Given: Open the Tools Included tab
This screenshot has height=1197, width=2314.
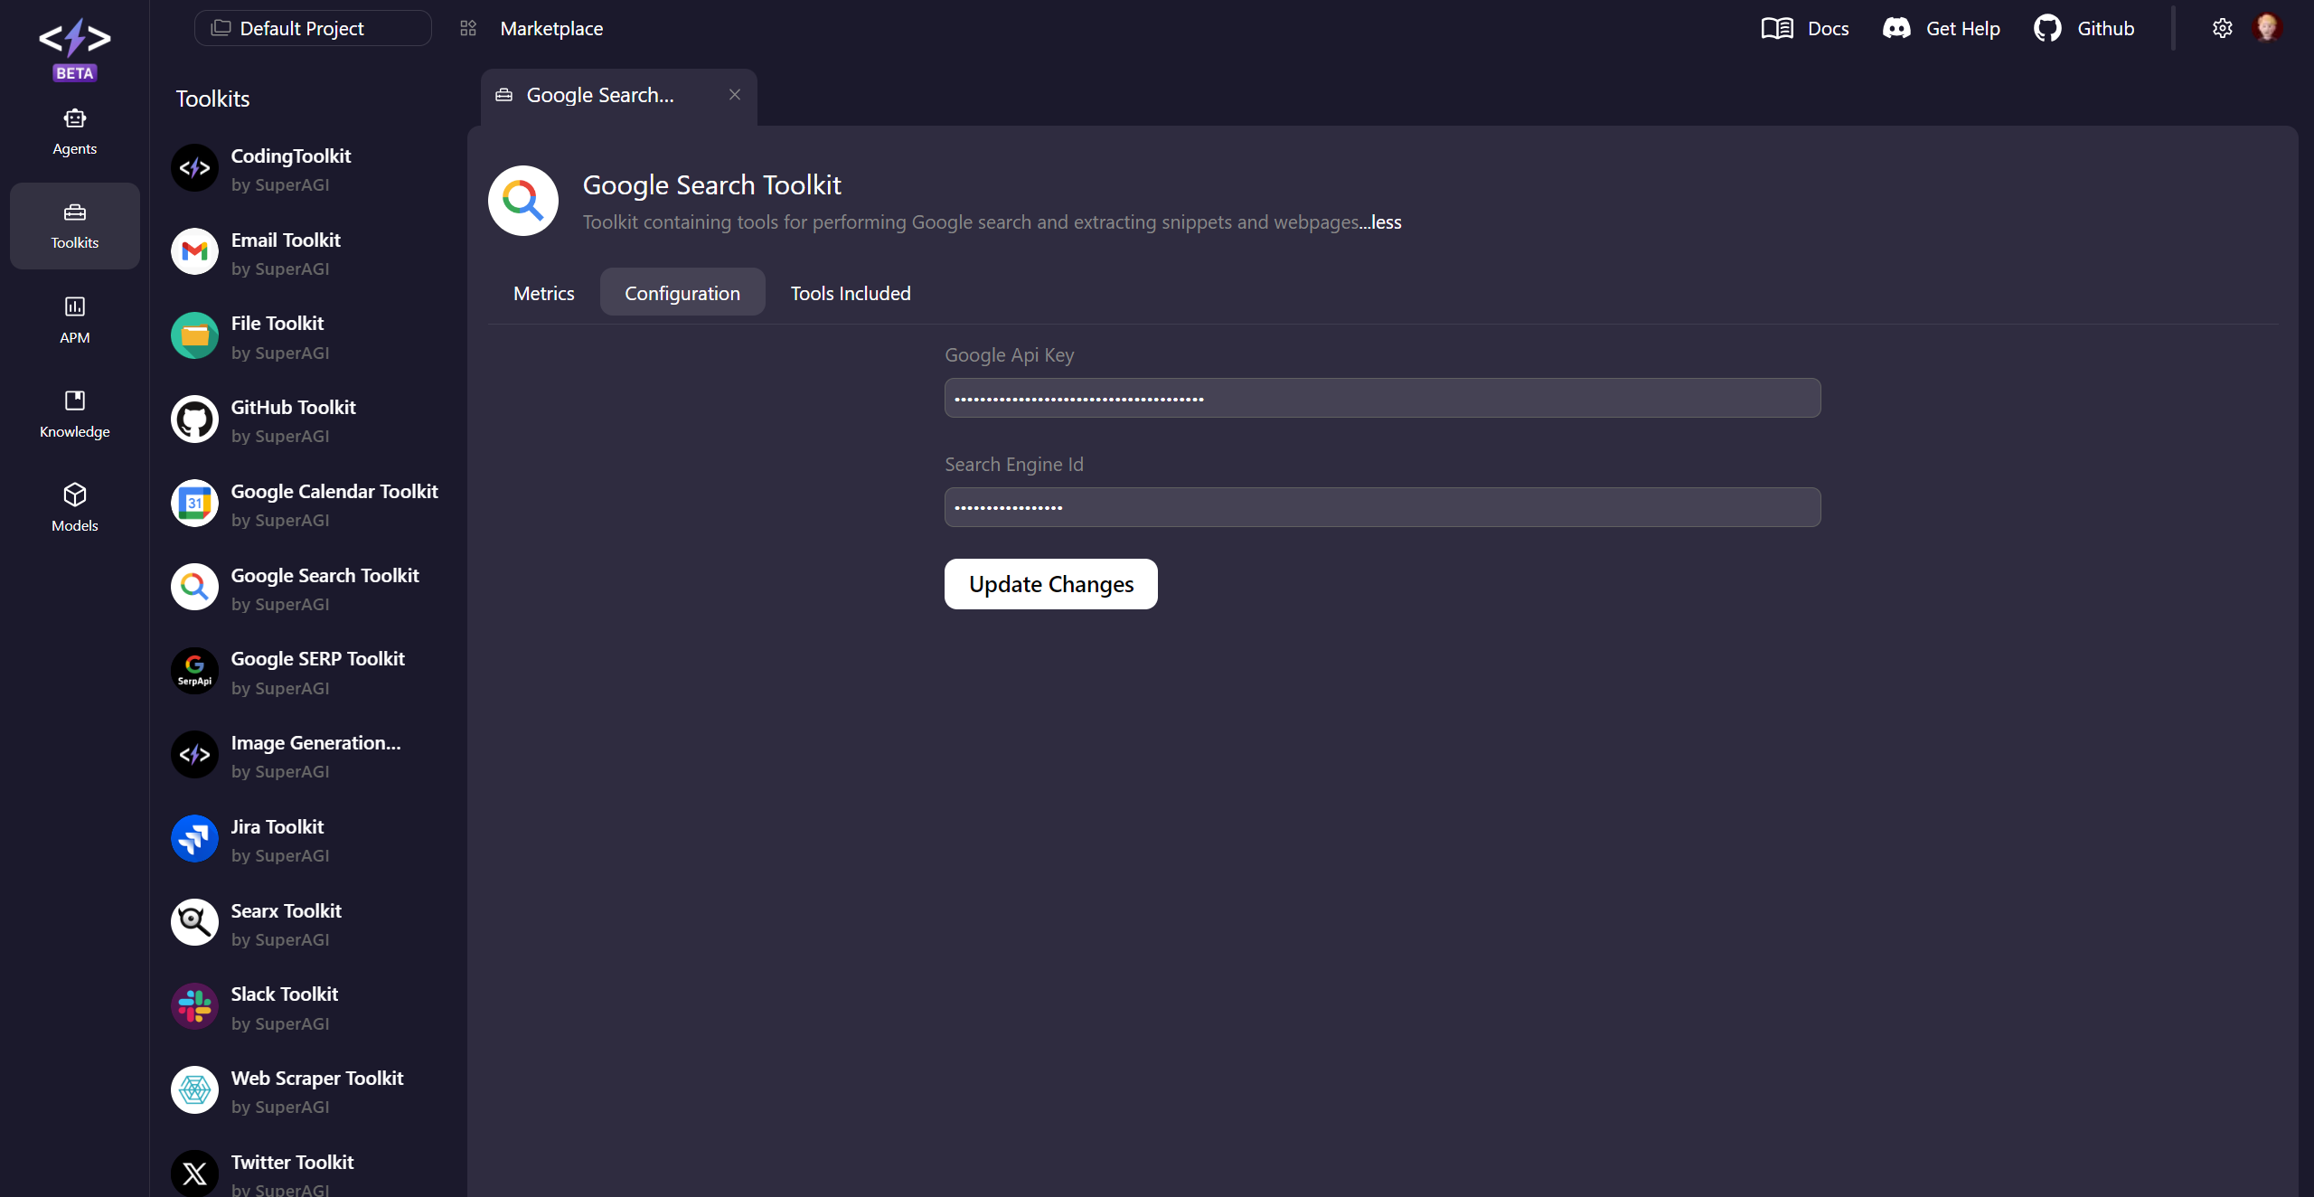Looking at the screenshot, I should pos(850,292).
